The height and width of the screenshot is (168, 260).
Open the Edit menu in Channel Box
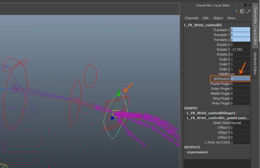[206, 18]
